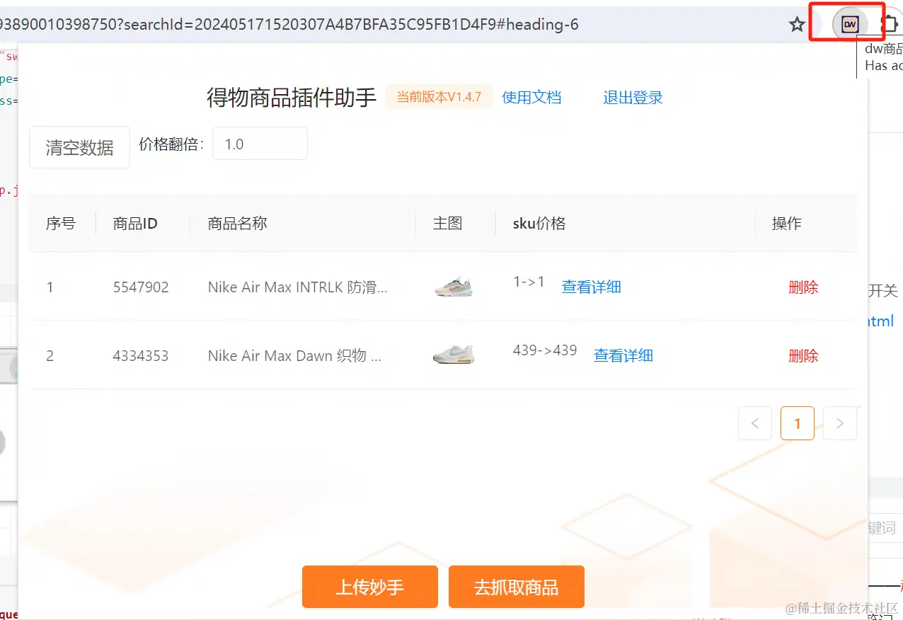
Task: Open the 使用文档 link
Action: pos(531,97)
